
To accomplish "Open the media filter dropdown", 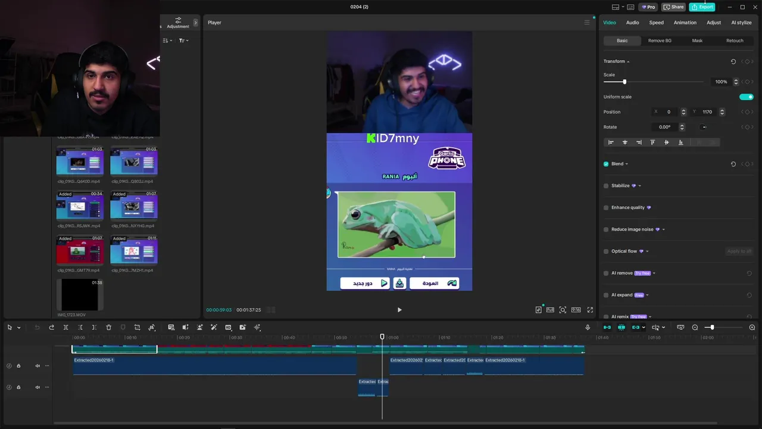I will pyautogui.click(x=183, y=41).
